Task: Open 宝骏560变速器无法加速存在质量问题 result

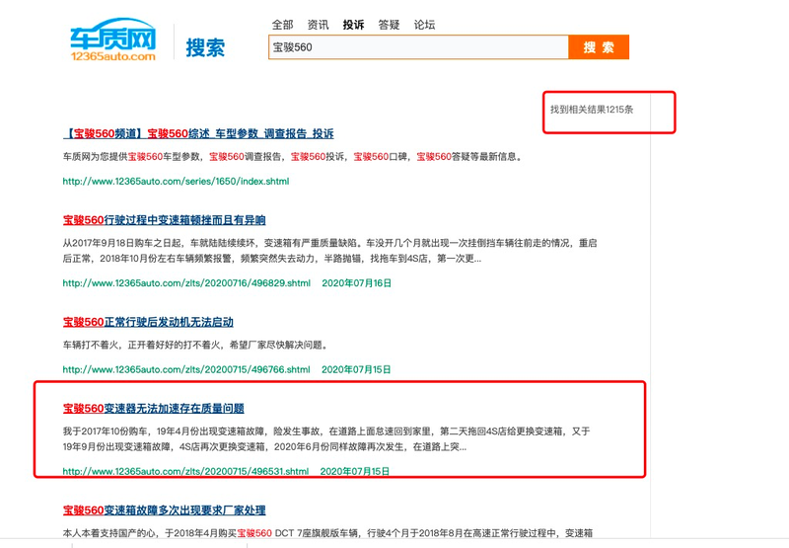Action: pyautogui.click(x=154, y=409)
